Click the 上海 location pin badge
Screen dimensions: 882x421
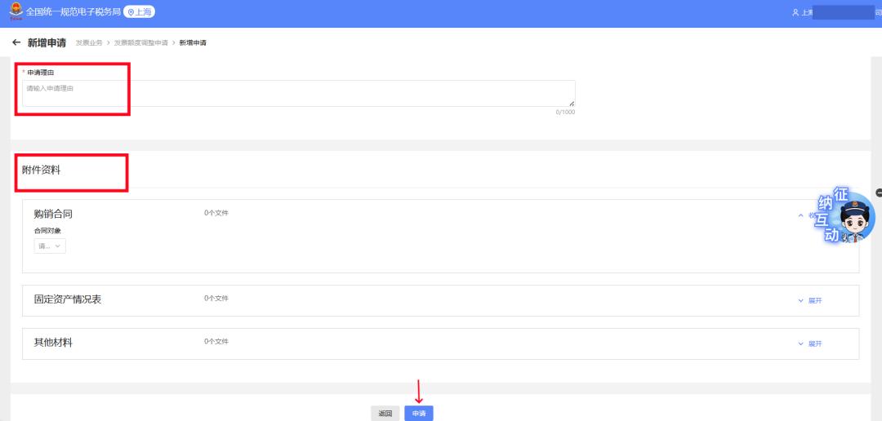[139, 12]
